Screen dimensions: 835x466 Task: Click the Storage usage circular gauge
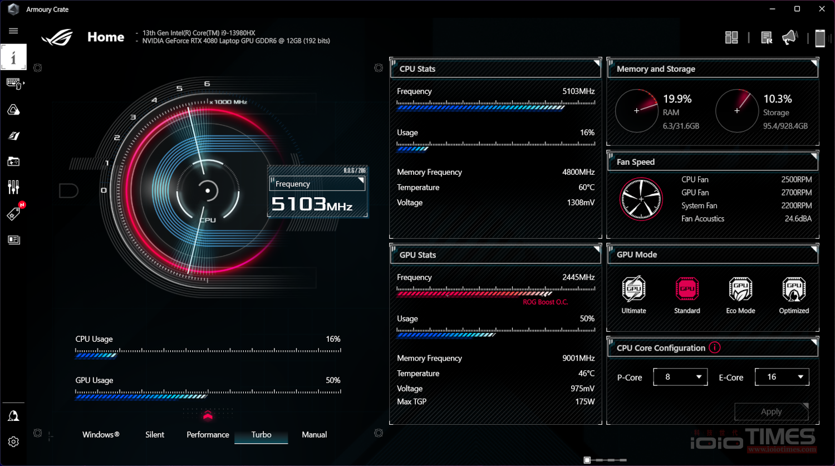point(737,111)
